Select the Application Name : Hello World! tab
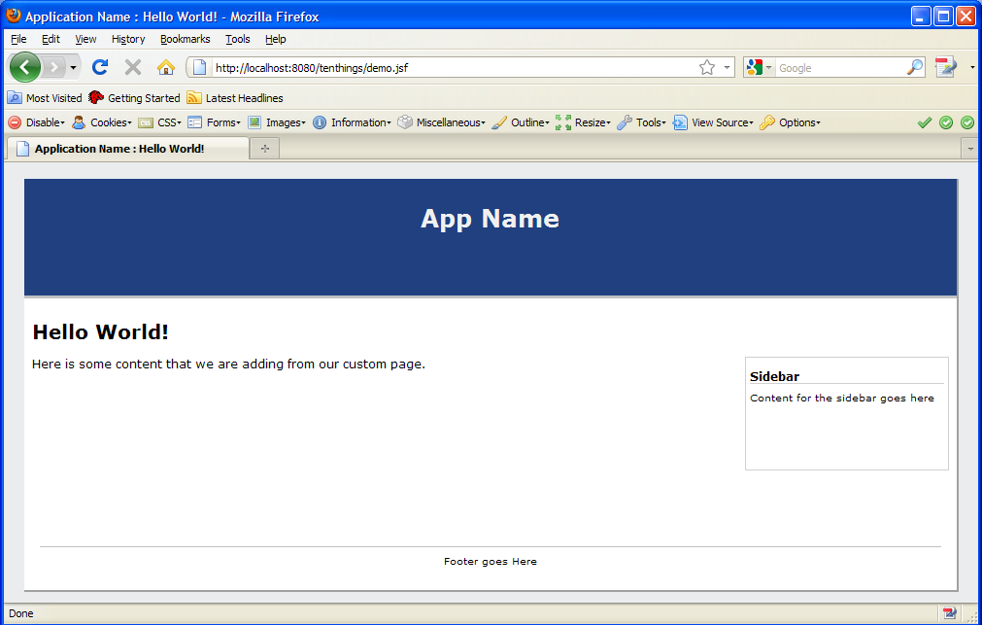 [128, 149]
